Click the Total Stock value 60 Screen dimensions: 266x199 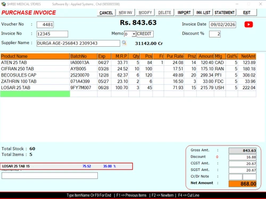tap(32, 149)
